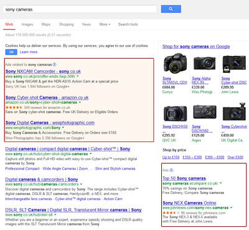Click the 'Professional Compact' sitelink

click(22, 169)
